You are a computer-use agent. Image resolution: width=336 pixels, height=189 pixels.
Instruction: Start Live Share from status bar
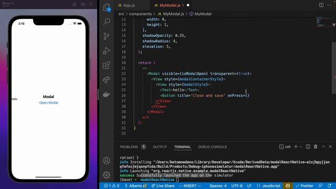pyautogui.click(x=163, y=186)
